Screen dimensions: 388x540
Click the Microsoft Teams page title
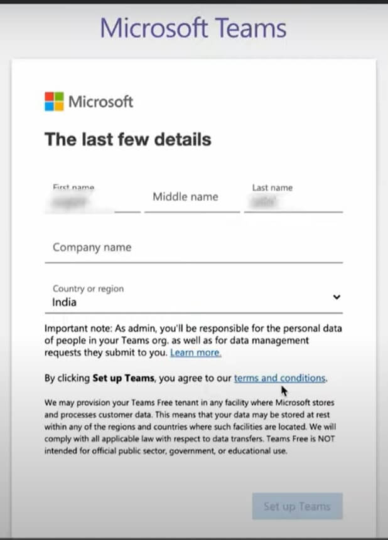coord(193,28)
